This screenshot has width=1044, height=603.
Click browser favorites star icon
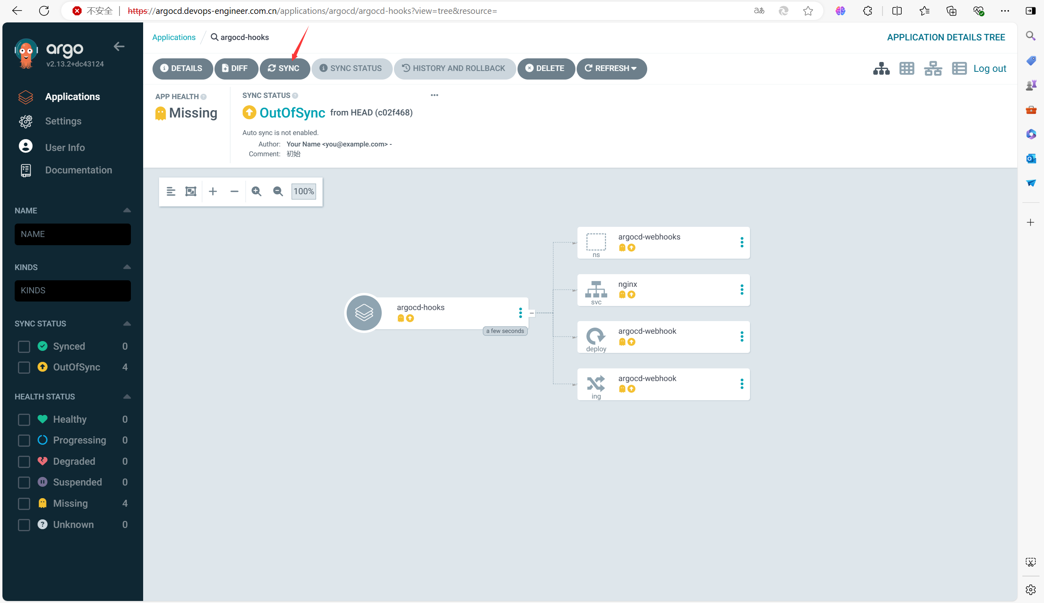808,11
